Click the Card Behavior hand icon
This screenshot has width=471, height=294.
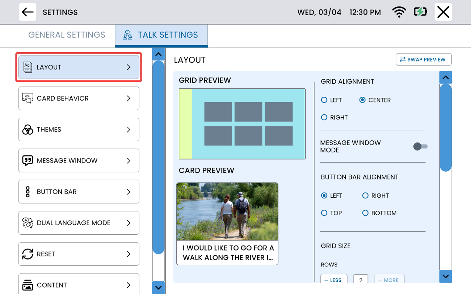[x=28, y=98]
